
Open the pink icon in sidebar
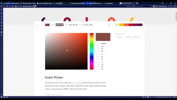(2, 32)
